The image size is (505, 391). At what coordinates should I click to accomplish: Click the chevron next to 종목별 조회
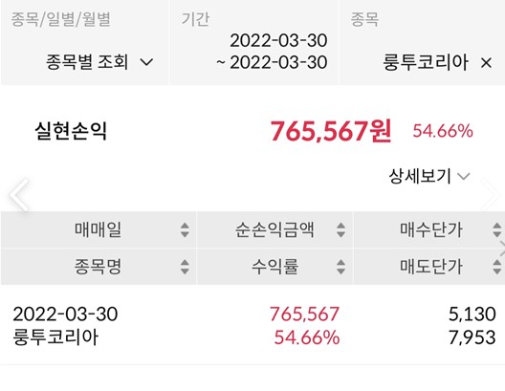(146, 62)
